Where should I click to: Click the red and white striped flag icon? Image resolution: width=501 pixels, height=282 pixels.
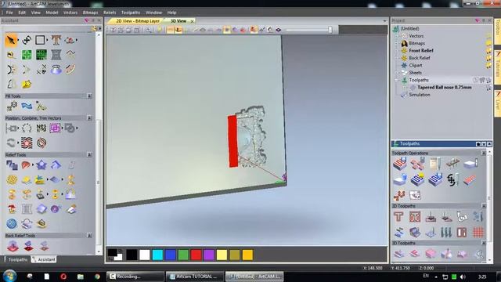(27, 143)
